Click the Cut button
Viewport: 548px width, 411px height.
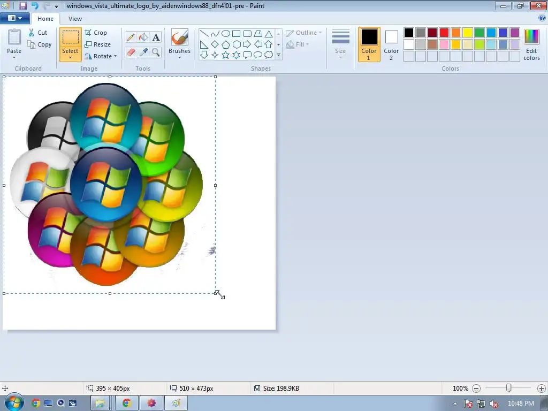point(38,33)
